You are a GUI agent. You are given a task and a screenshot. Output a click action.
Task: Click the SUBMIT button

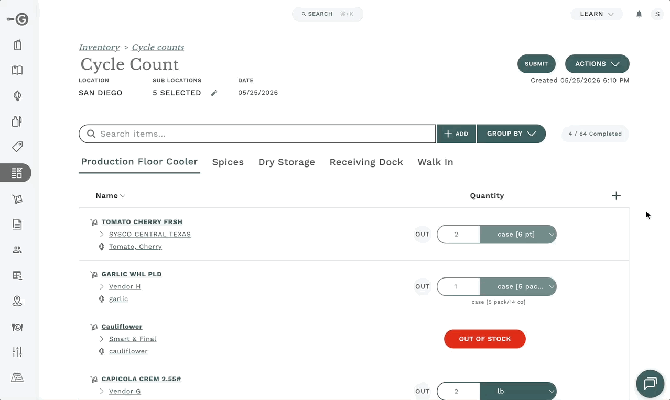coord(536,64)
